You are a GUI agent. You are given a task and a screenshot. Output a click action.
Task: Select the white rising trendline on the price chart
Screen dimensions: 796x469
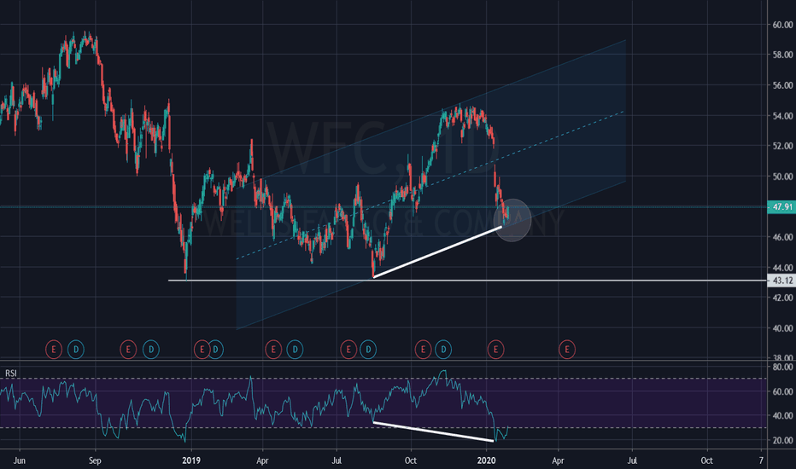click(437, 252)
